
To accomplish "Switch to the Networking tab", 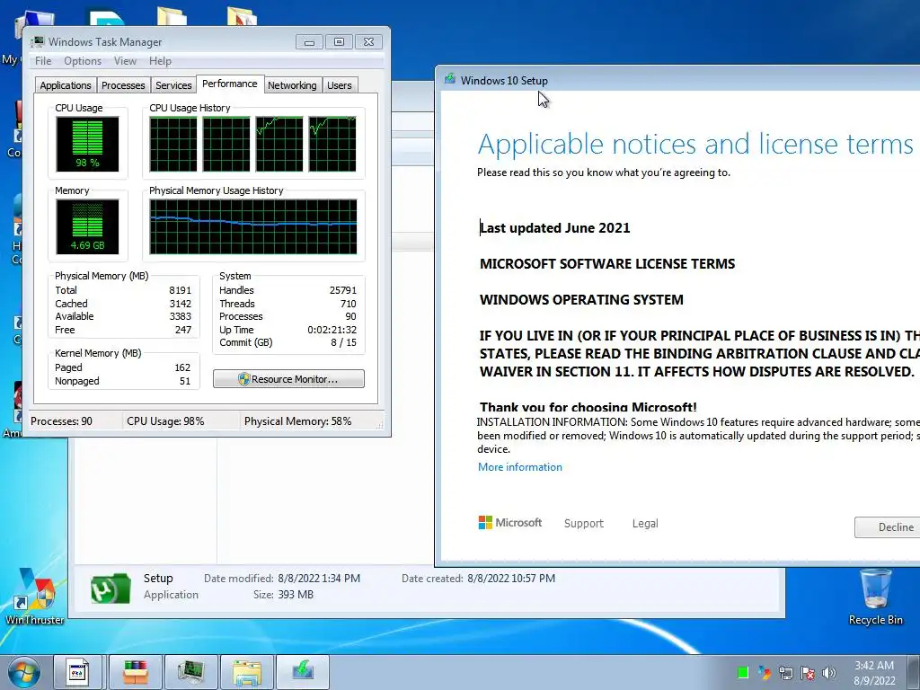I will tap(292, 85).
